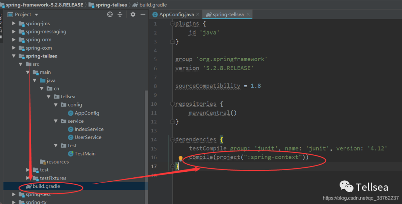Collapse the service package

tap(55, 121)
